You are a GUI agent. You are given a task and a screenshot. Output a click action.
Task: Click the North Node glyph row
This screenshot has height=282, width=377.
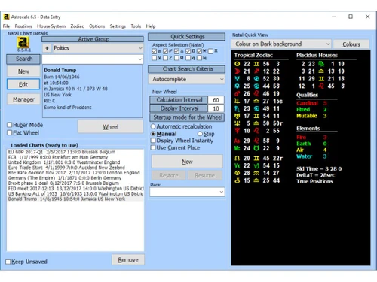pos(259,158)
